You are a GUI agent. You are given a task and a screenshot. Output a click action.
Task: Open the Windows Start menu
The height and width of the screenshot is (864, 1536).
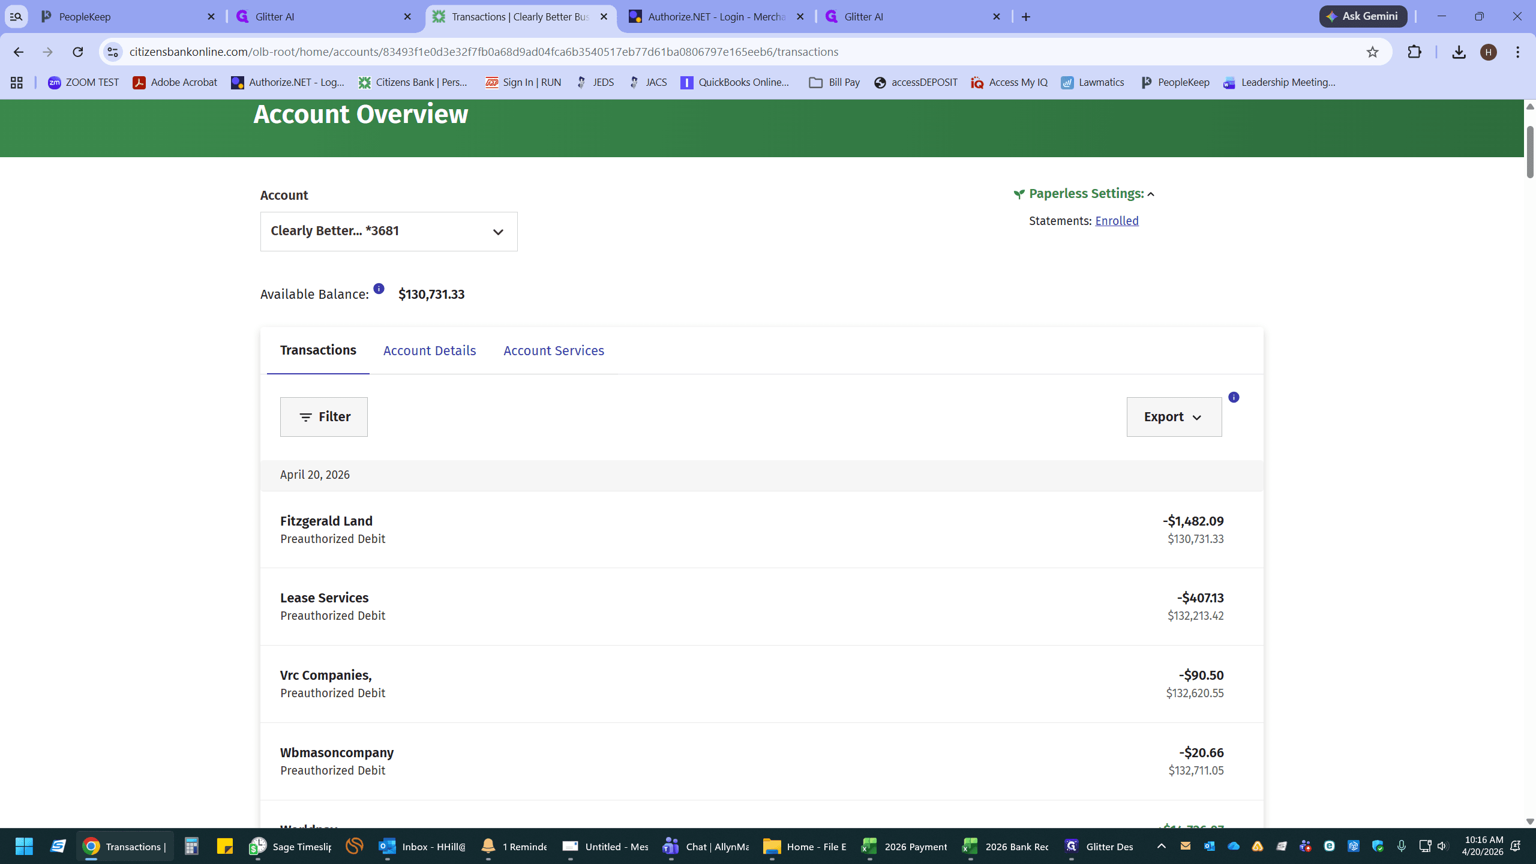[24, 847]
